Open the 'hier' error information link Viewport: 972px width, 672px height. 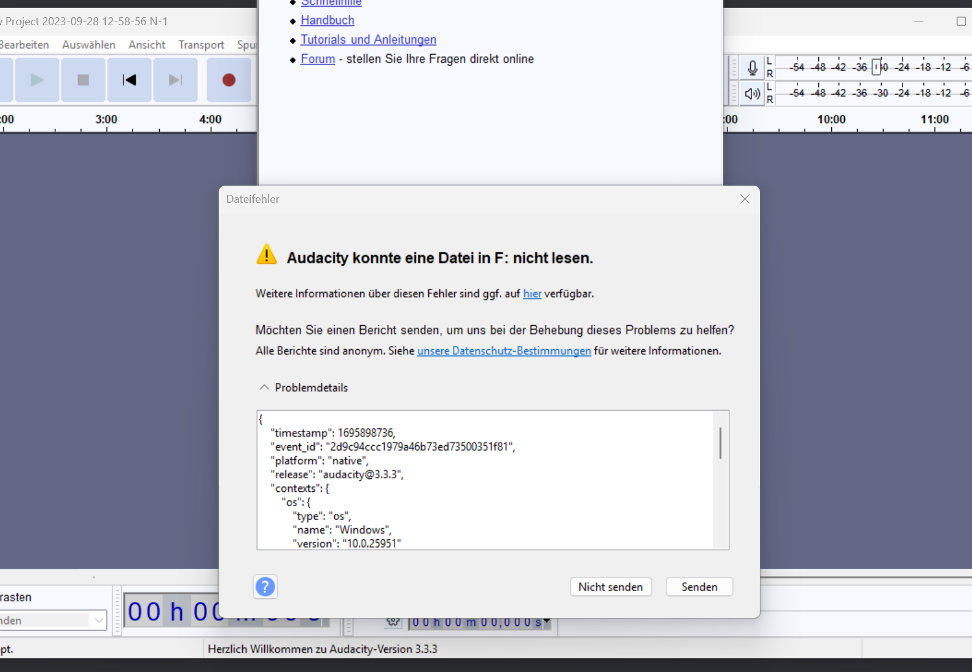(532, 294)
